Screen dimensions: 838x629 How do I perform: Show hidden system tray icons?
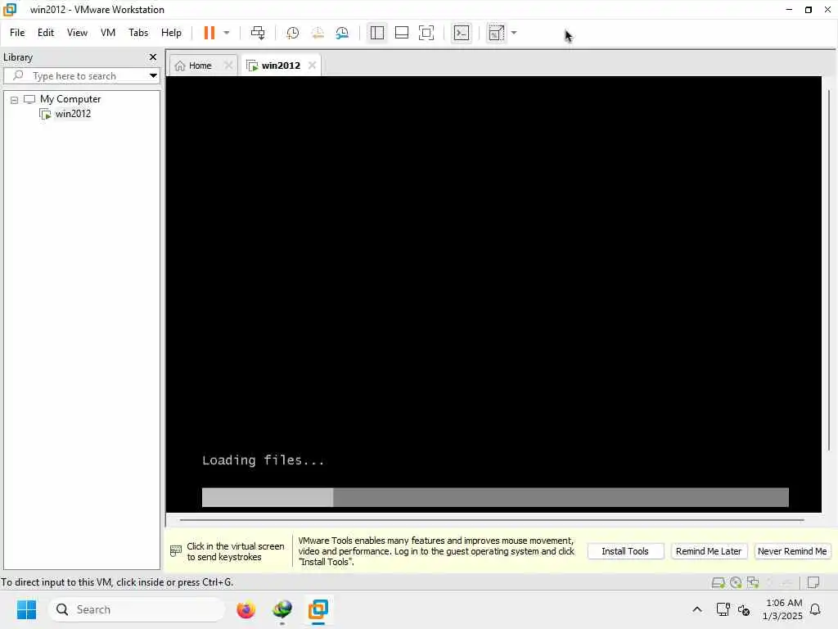697,609
